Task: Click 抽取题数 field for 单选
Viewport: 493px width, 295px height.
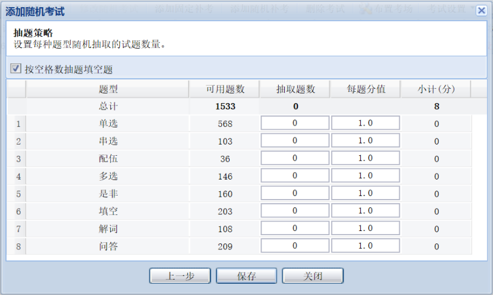Action: pos(295,123)
